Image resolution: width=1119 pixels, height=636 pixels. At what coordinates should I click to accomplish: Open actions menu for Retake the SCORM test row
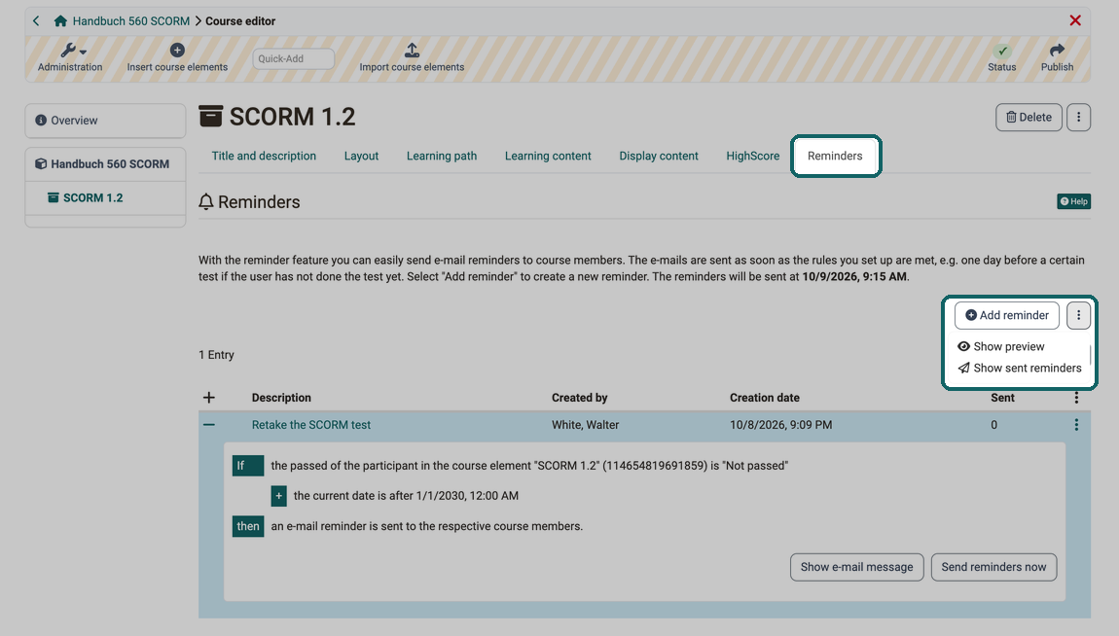tap(1076, 425)
